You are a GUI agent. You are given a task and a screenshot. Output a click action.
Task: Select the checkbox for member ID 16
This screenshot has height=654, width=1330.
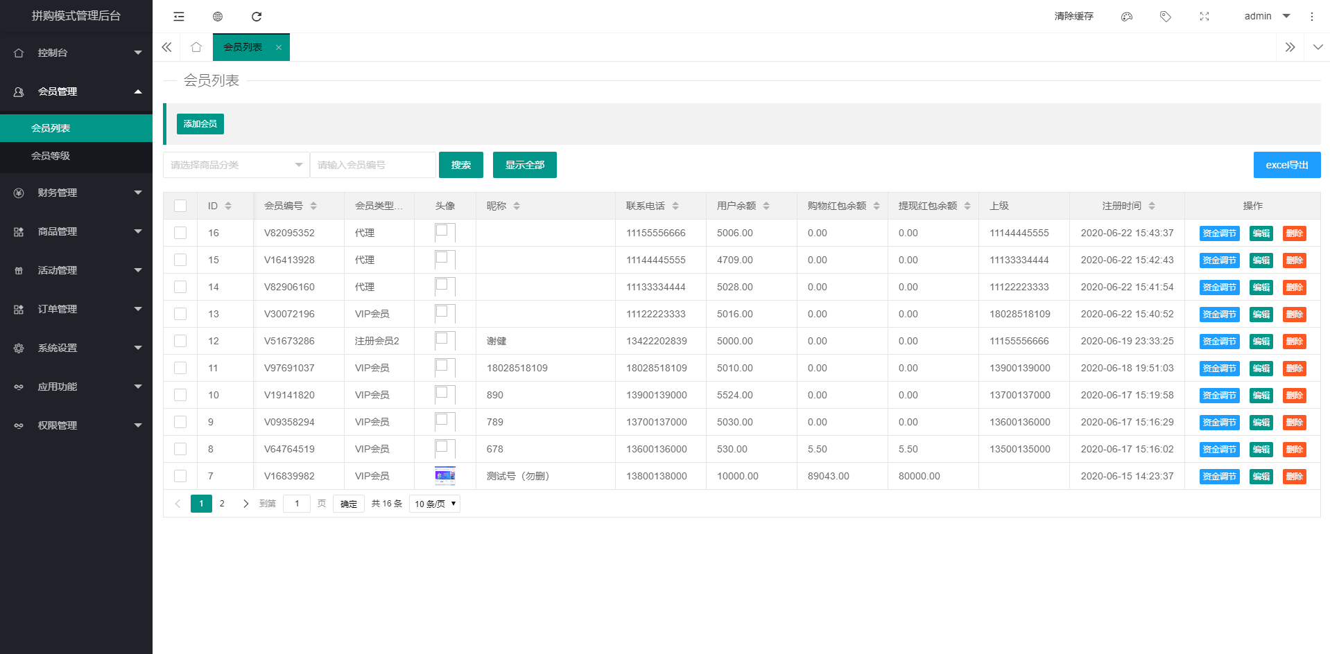point(180,233)
